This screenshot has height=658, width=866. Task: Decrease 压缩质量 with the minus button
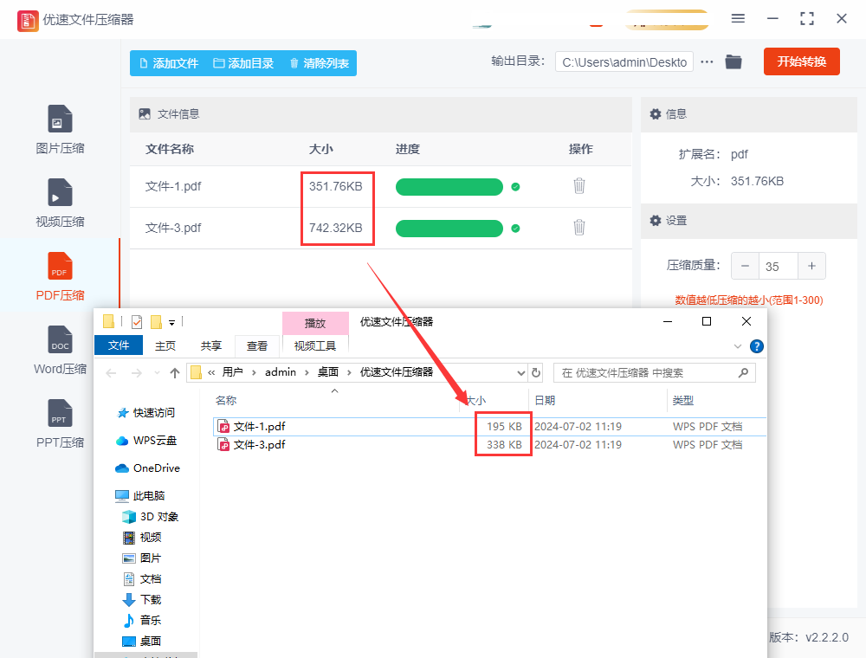[745, 266]
